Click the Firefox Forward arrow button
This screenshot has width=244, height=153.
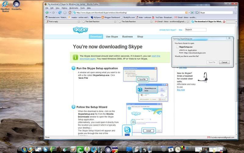(x=53, y=13)
